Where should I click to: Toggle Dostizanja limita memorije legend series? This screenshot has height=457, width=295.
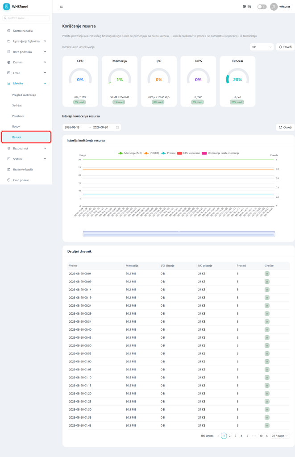pyautogui.click(x=220, y=153)
